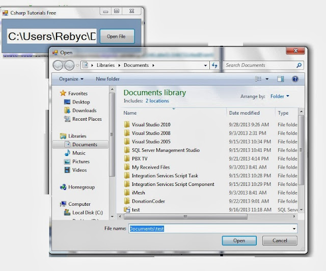Open the recent locations dropdown beside Forward arrow
The height and width of the screenshot is (271, 326).
click(x=77, y=66)
